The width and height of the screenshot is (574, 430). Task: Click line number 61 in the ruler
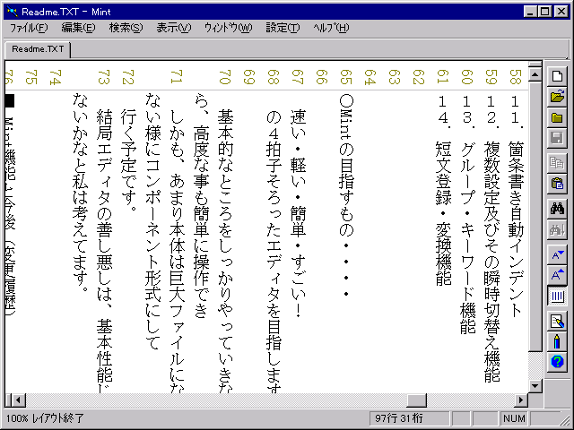coord(442,77)
